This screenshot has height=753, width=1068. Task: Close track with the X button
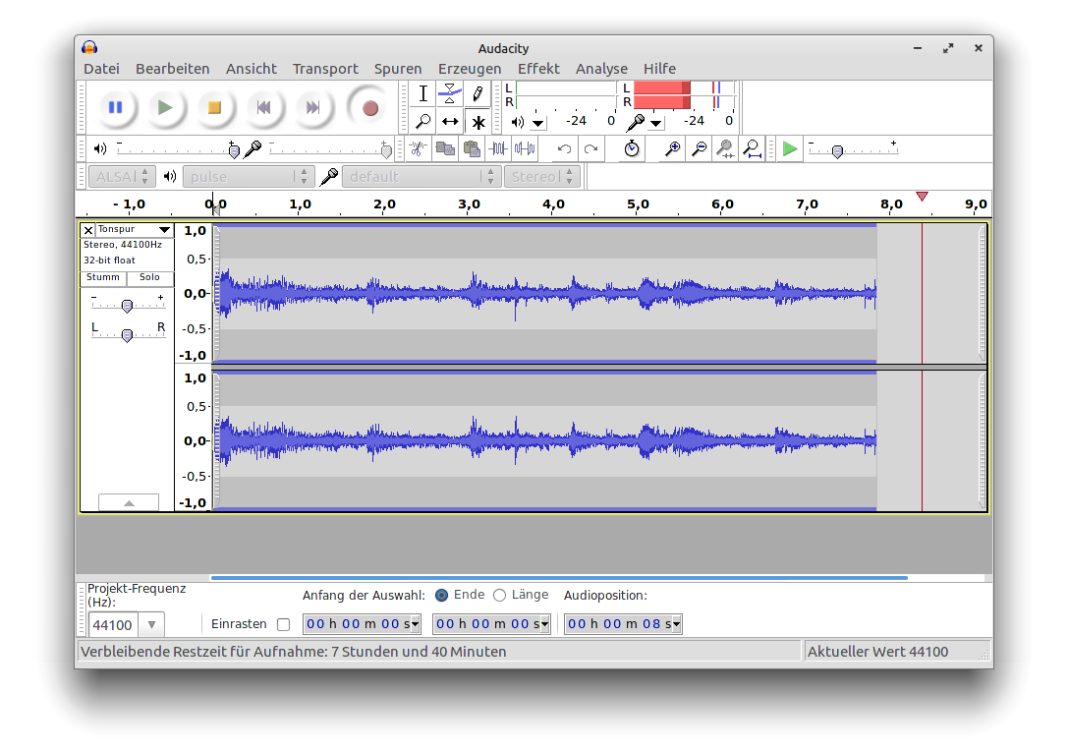coord(87,230)
